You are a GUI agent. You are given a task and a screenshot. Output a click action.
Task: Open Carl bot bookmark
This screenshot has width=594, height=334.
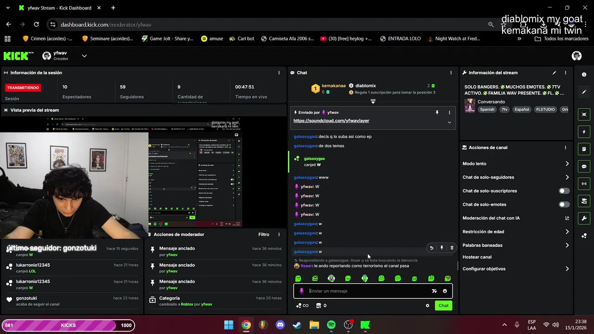click(242, 39)
